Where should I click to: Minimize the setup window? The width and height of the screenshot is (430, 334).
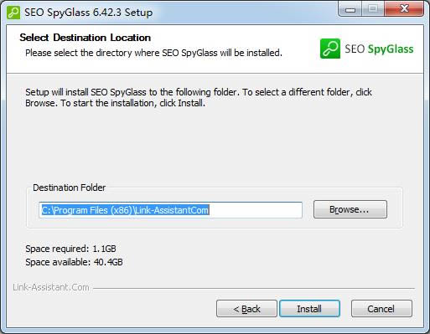point(350,9)
